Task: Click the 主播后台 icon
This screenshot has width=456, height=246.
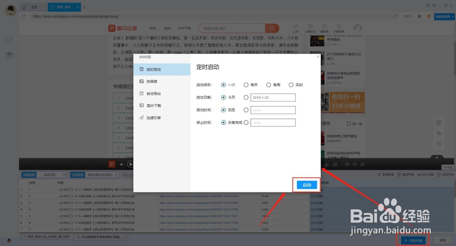Action: pyautogui.click(x=310, y=28)
